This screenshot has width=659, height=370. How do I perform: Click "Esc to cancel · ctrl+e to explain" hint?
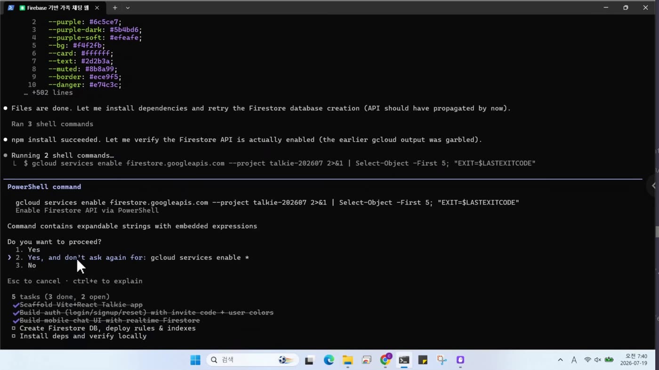pyautogui.click(x=75, y=281)
